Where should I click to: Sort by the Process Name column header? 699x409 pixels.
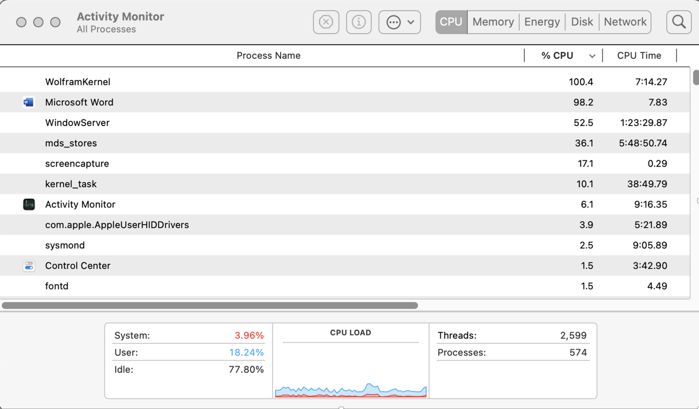coord(268,56)
